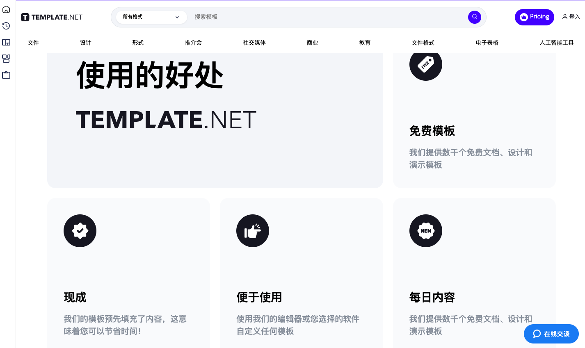Open recent history from the sidebar clock icon

[6, 26]
